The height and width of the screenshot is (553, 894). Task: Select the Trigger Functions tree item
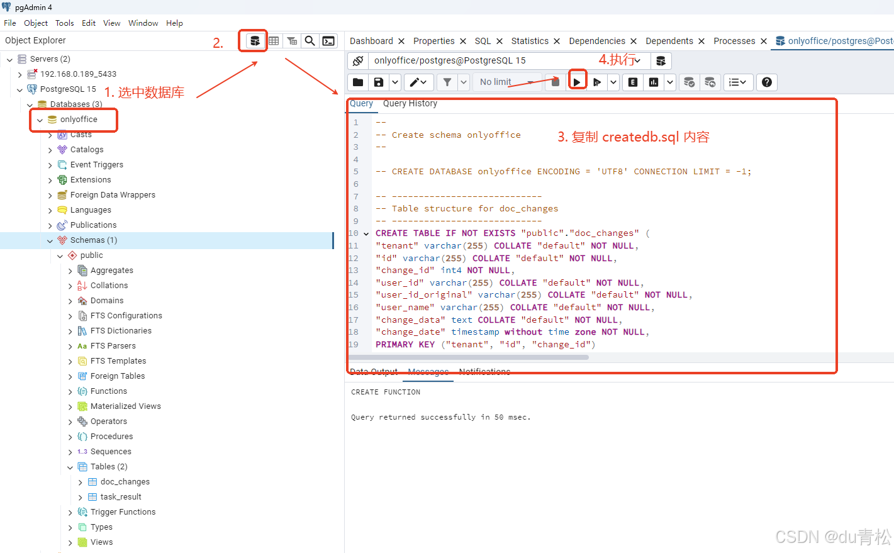tap(123, 512)
